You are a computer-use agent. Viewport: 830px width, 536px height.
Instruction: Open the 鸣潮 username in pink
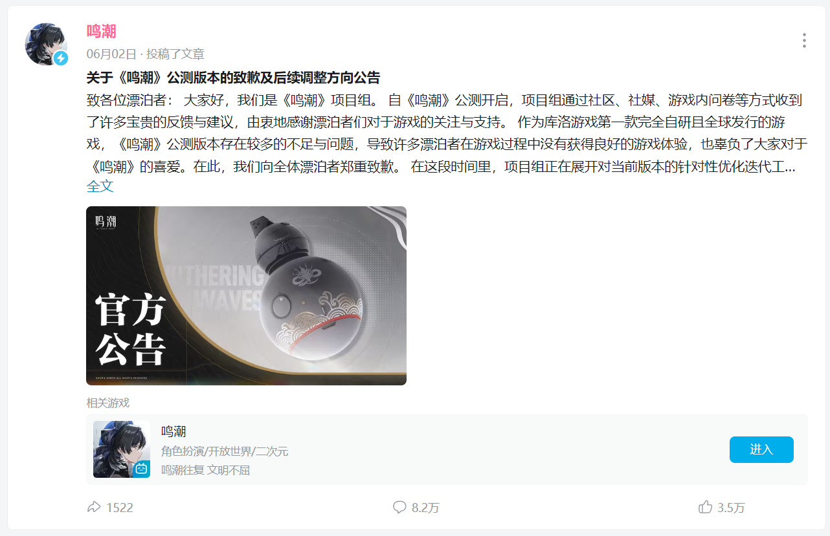pos(102,31)
